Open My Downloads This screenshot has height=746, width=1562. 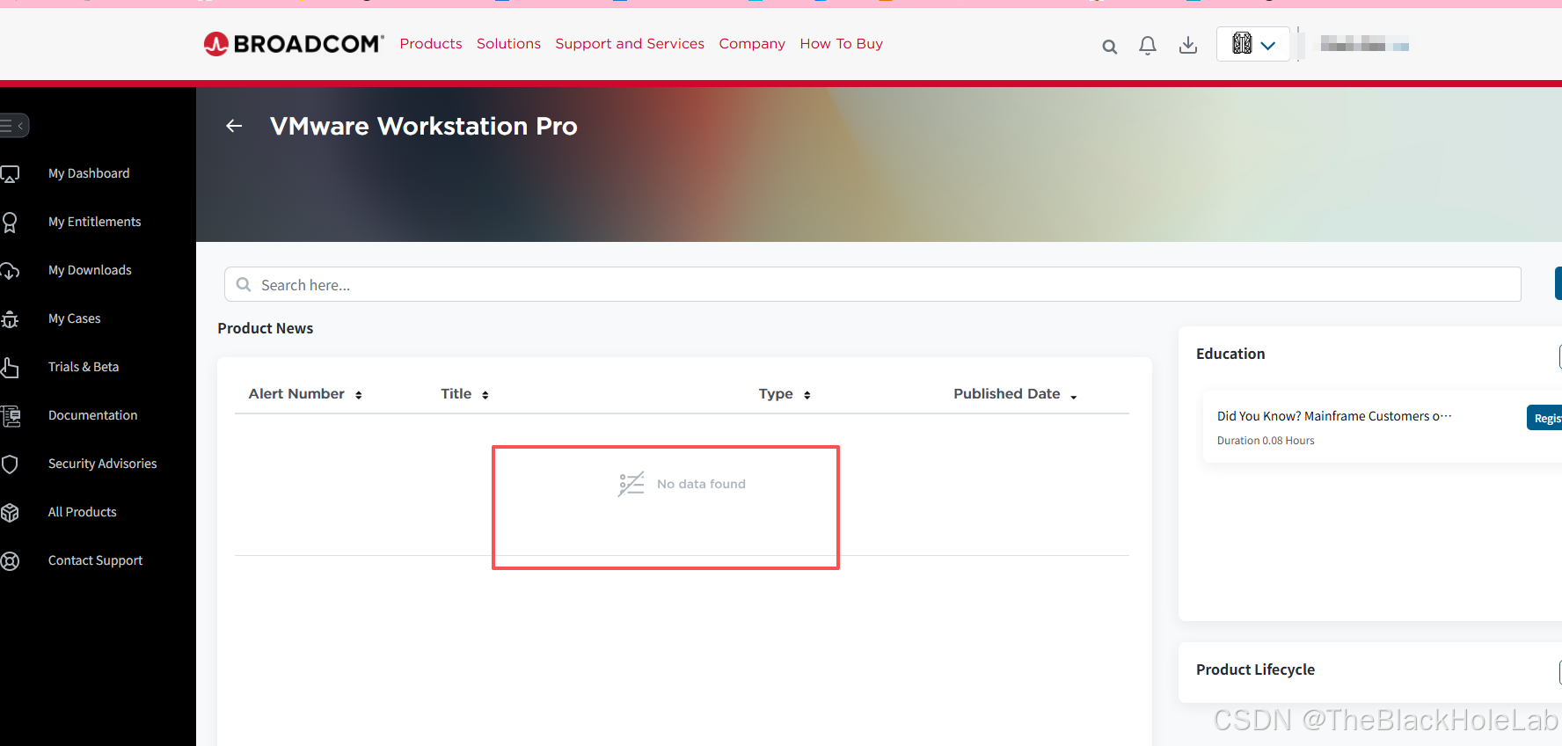point(90,270)
